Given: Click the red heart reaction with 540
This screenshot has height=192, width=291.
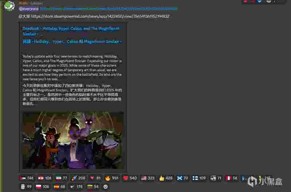Looking at the screenshot, I should point(130,178).
